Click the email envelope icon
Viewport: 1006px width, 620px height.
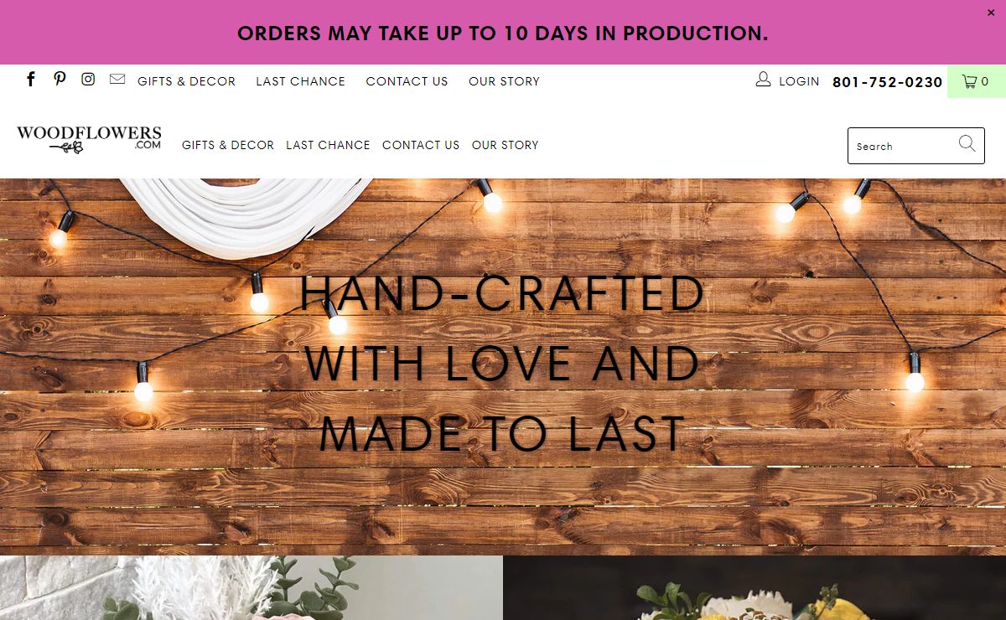coord(117,80)
